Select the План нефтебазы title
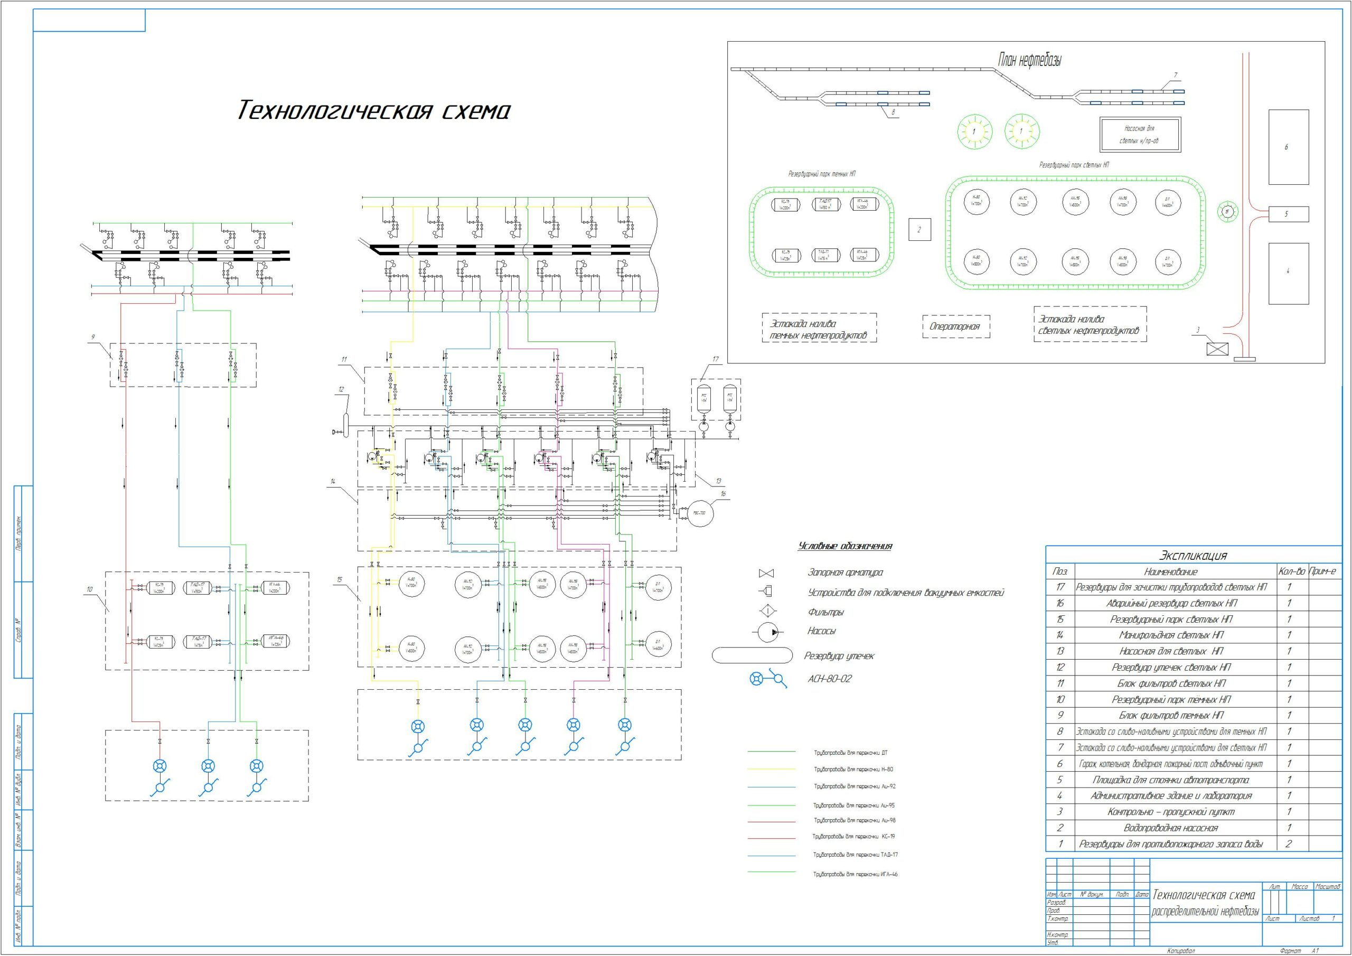 [1029, 60]
